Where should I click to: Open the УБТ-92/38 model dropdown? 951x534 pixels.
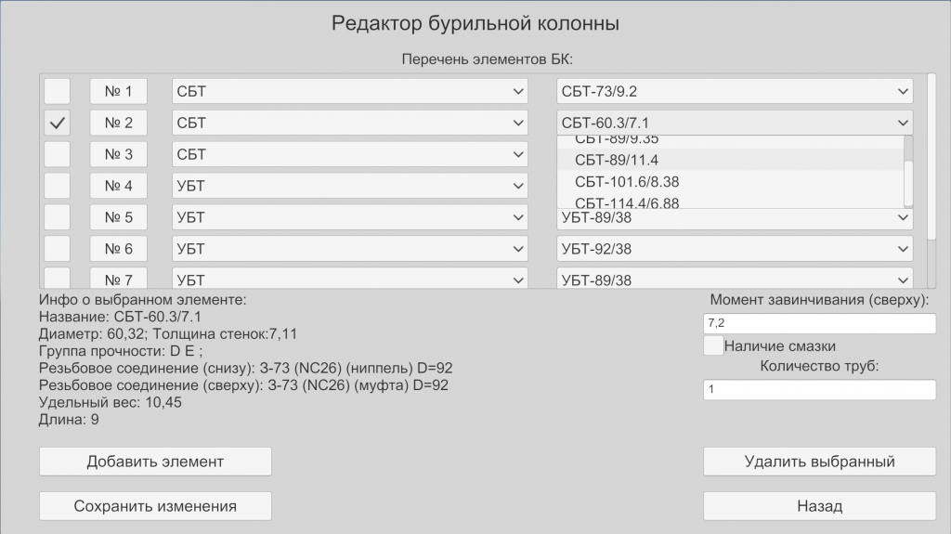coord(735,249)
